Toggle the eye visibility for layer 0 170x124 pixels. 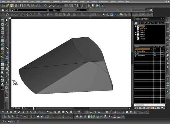coord(155,49)
